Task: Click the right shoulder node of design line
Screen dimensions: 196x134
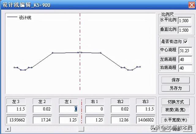Action: point(101,53)
